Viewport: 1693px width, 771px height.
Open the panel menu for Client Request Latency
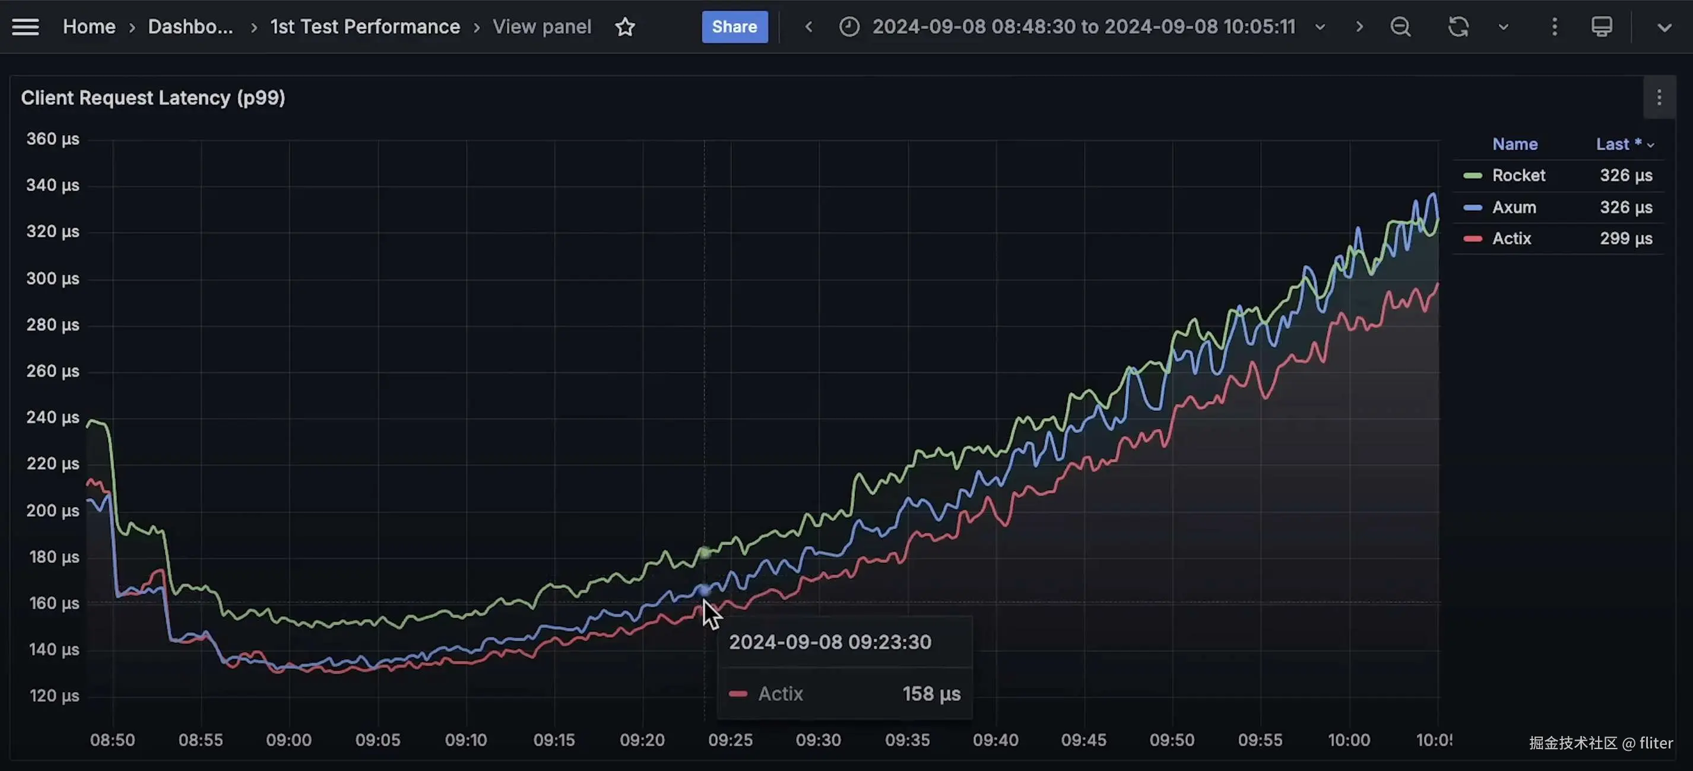click(1659, 98)
